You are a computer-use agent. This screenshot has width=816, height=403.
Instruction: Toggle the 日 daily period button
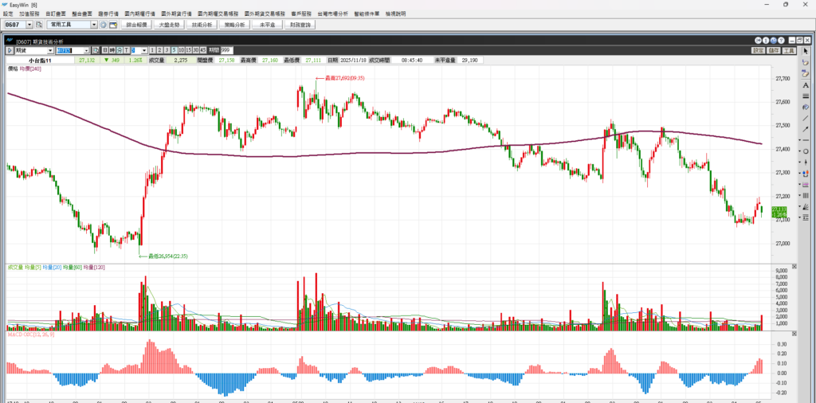(x=104, y=51)
